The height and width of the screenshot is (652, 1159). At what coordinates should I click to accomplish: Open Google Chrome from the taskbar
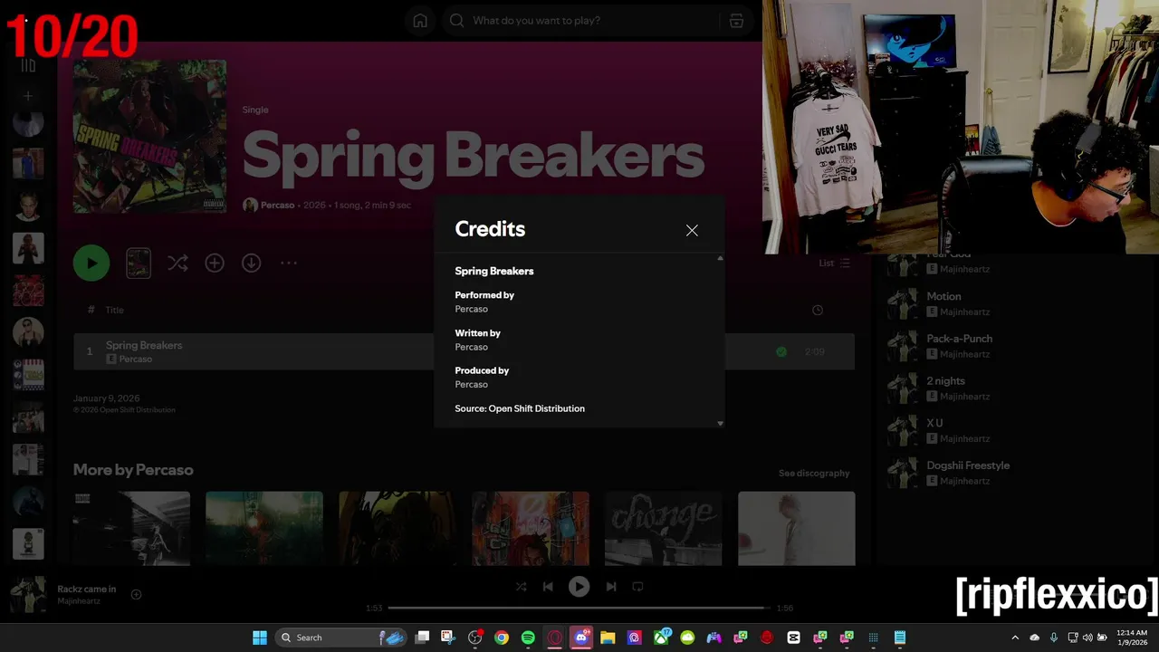pos(502,638)
